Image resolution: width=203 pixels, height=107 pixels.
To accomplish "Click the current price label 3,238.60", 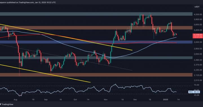I will point(198,35).
